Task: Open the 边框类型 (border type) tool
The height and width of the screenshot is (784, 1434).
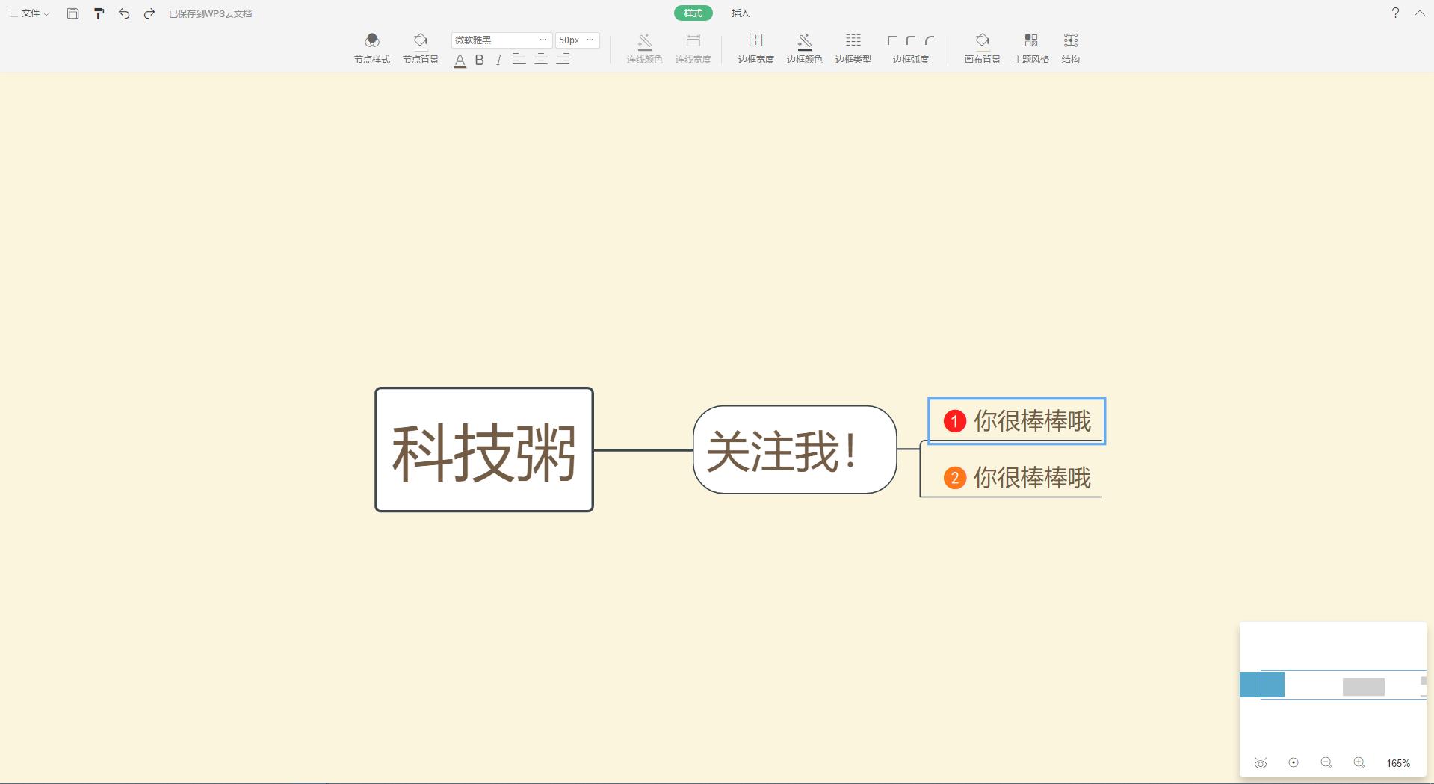Action: coord(853,46)
